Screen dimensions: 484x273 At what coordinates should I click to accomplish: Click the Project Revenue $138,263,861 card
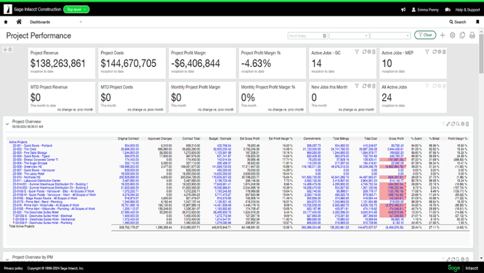tap(62, 63)
